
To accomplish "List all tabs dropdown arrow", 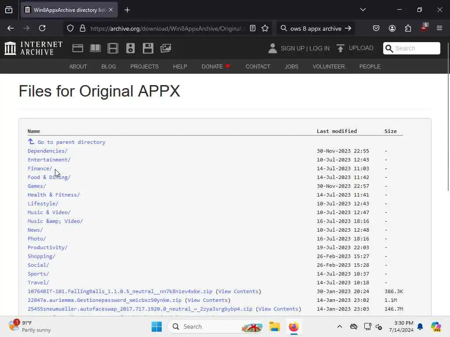I will click(x=363, y=10).
